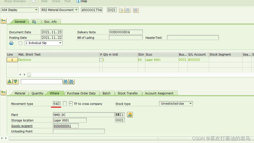The image size is (254, 143).
Task: Click the Posting Date field
Action: tap(52, 38)
